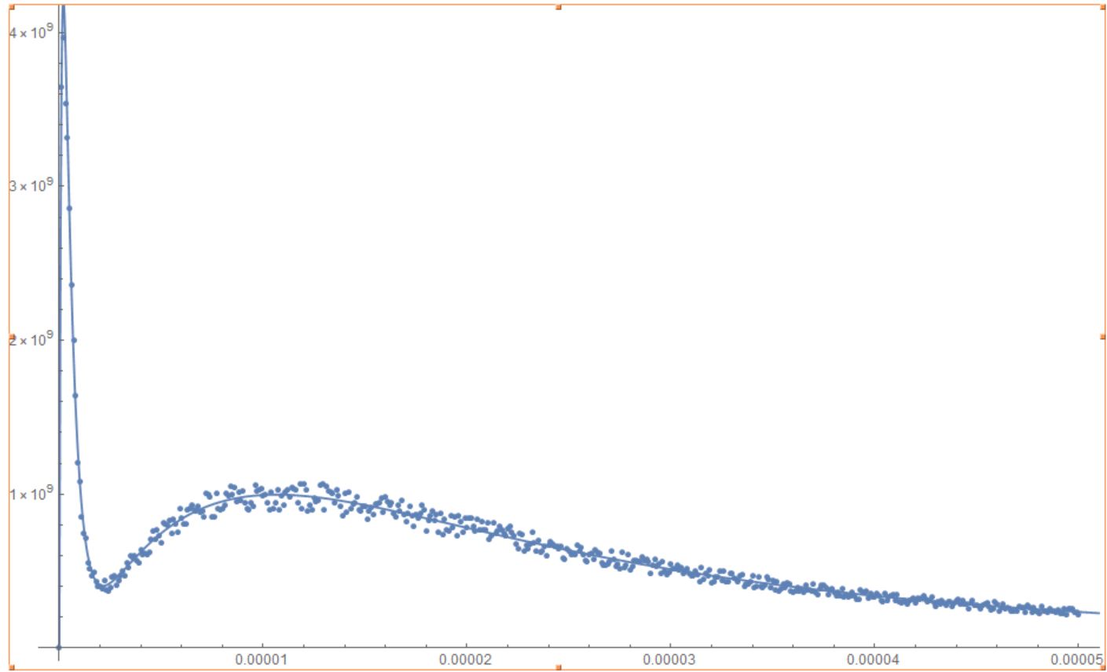The width and height of the screenshot is (1107, 672).
Task: Click the 3×10^9 y-axis tick label
Action: 31,186
